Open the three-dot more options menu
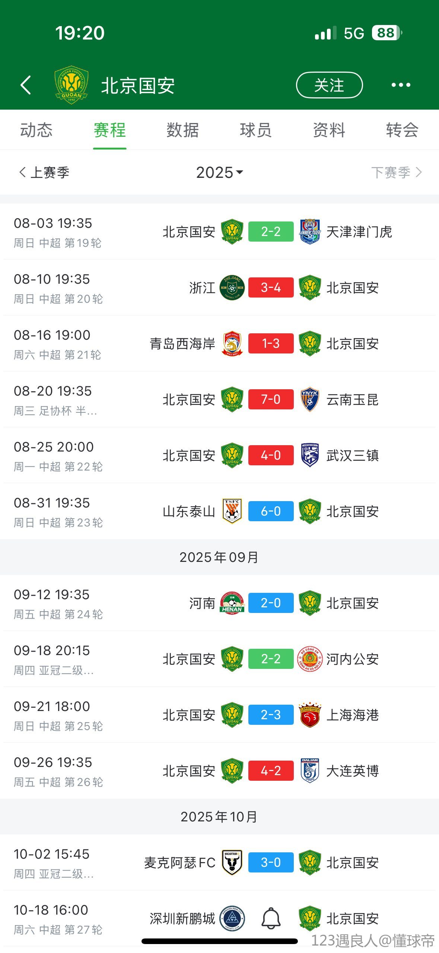Viewport: 439px width, 953px height. click(401, 85)
